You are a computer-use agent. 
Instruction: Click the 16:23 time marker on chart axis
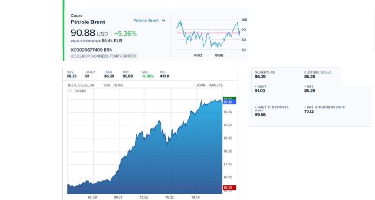tap(170, 197)
